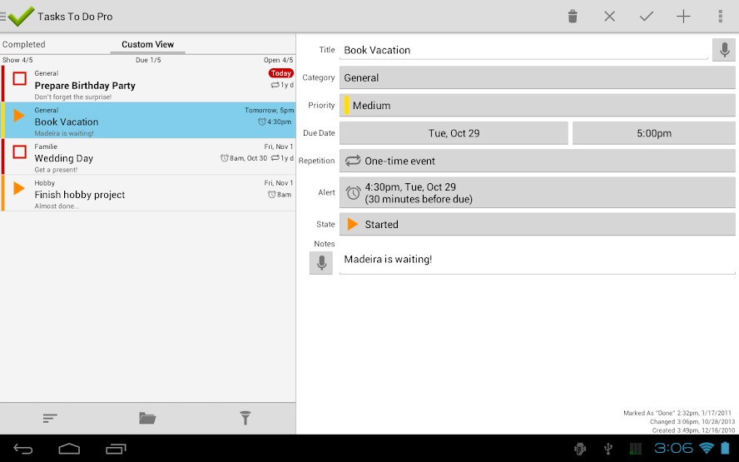Edit the Title field Book Vacation
The width and height of the screenshot is (739, 462).
tap(523, 50)
